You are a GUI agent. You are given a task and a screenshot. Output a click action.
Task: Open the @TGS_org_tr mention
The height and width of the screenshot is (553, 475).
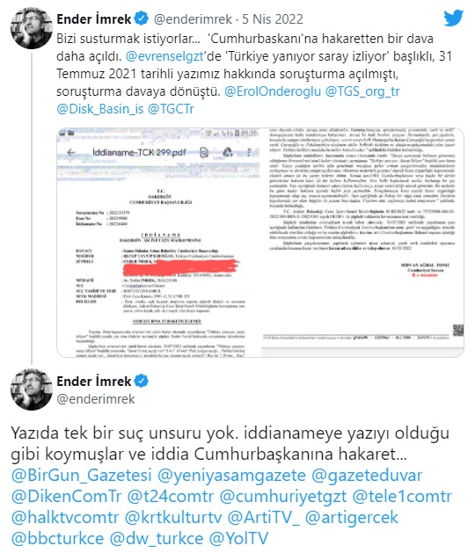tap(362, 91)
